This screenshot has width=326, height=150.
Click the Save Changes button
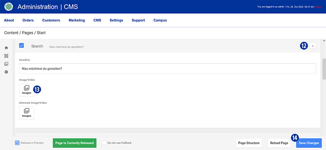click(309, 143)
